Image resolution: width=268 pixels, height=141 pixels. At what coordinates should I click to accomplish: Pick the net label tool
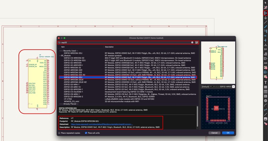(x=265, y=45)
